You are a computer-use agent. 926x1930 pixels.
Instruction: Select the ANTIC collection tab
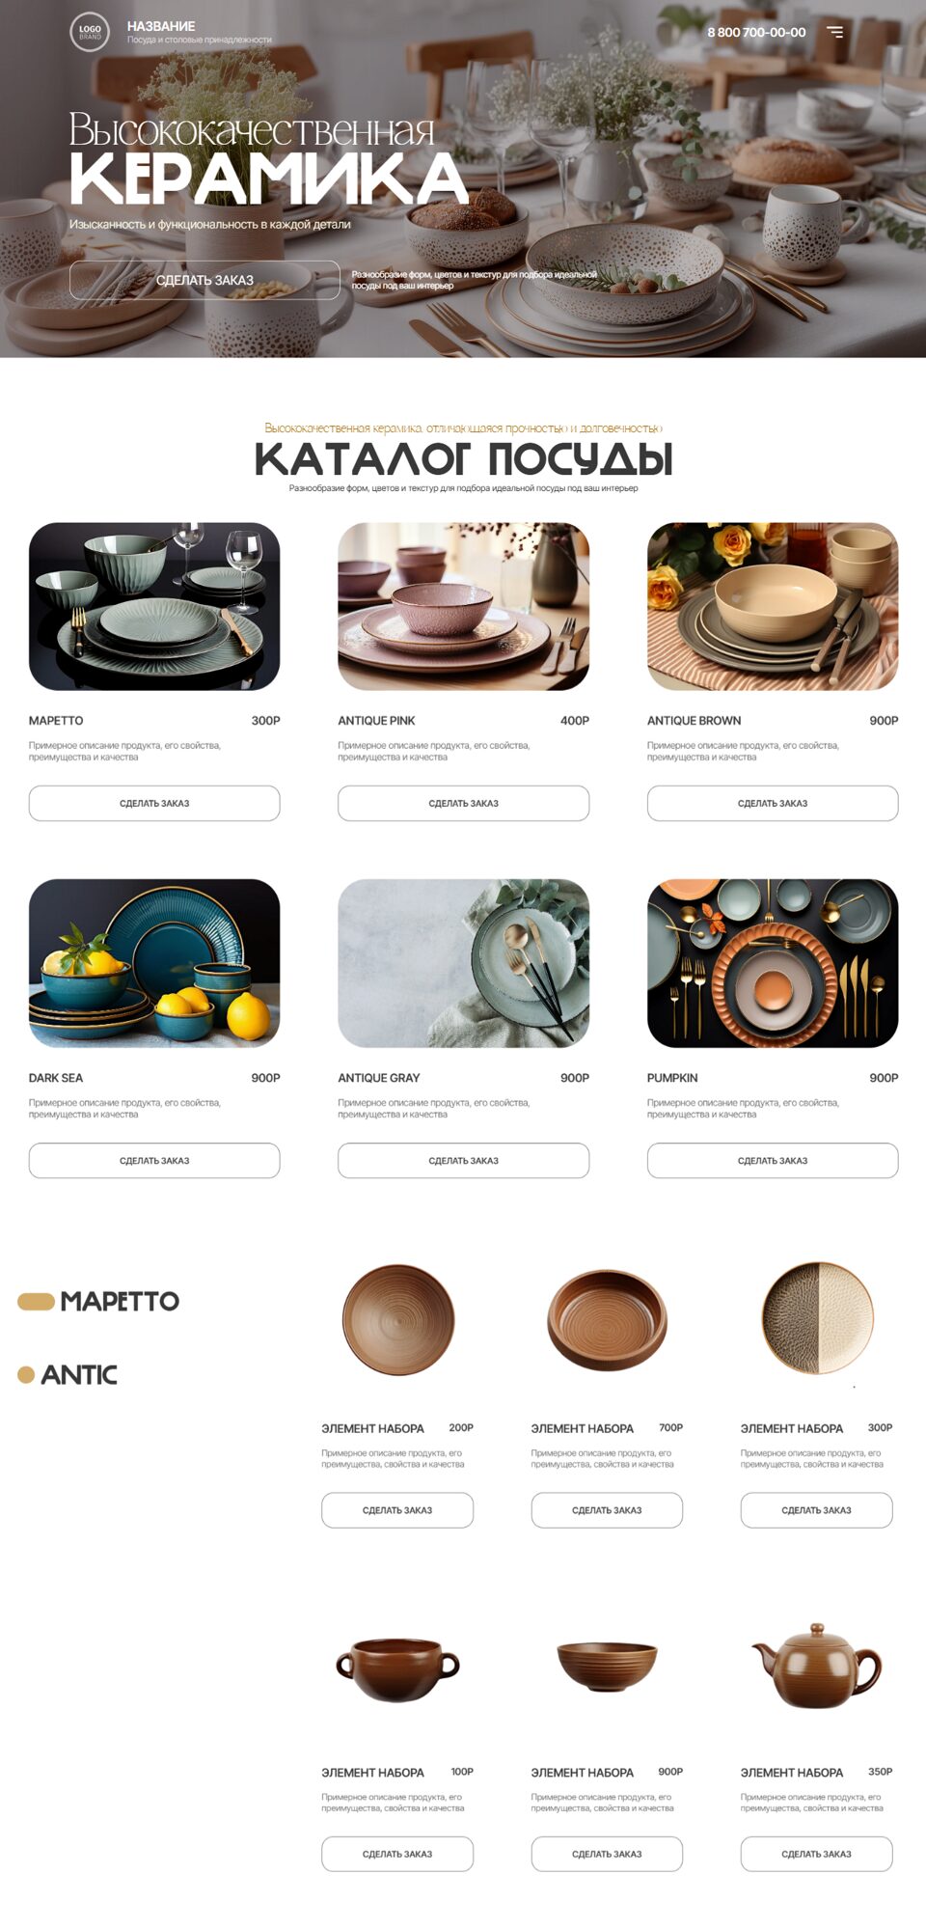click(x=79, y=1374)
